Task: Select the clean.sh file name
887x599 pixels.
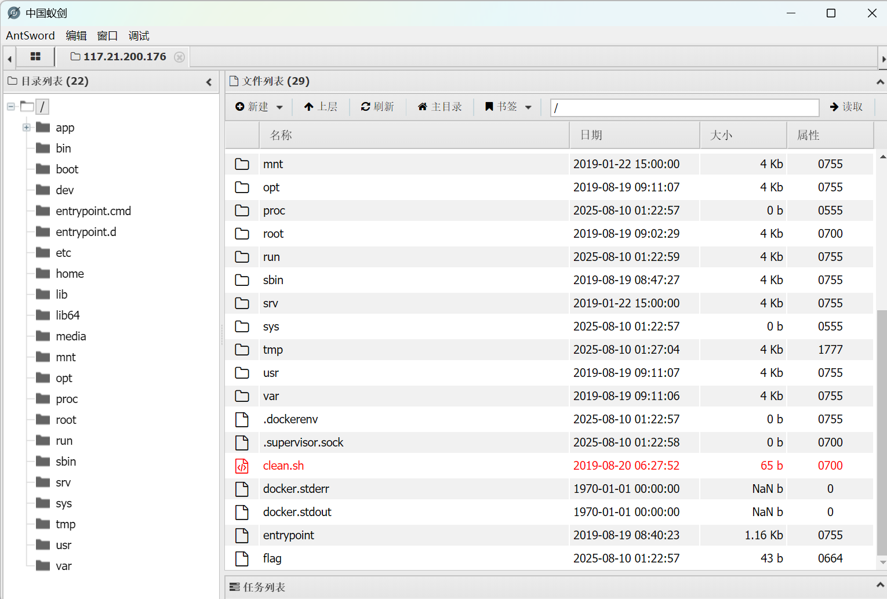Action: (x=283, y=466)
